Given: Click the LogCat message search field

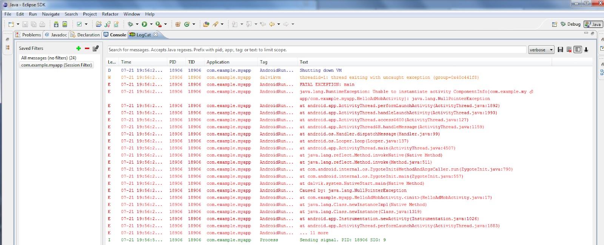Looking at the screenshot, I should pyautogui.click(x=317, y=50).
